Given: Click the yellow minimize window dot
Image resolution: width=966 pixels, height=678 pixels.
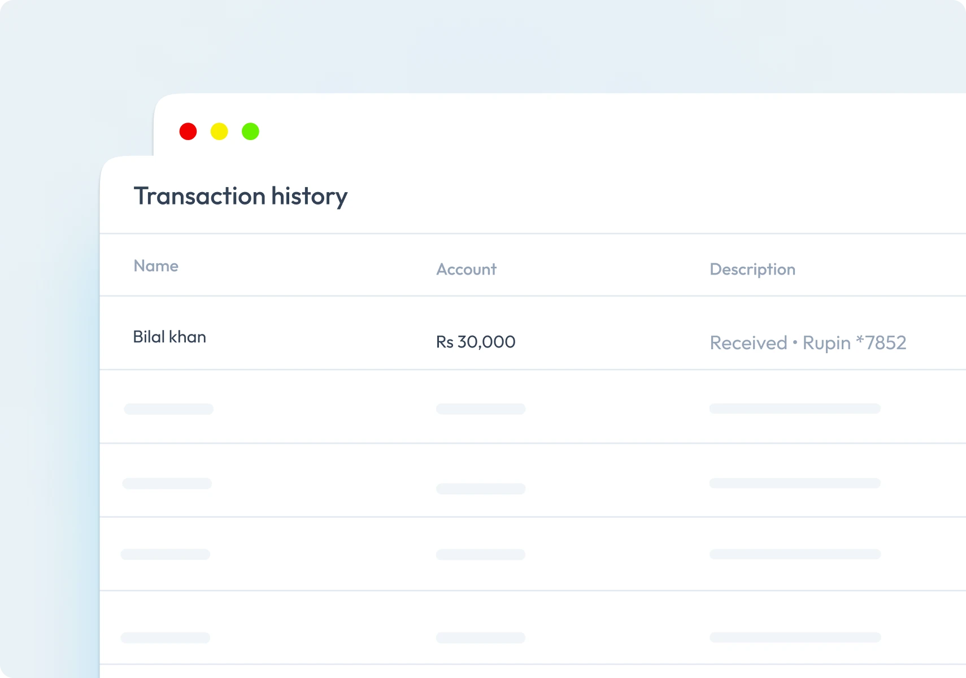Looking at the screenshot, I should point(219,132).
